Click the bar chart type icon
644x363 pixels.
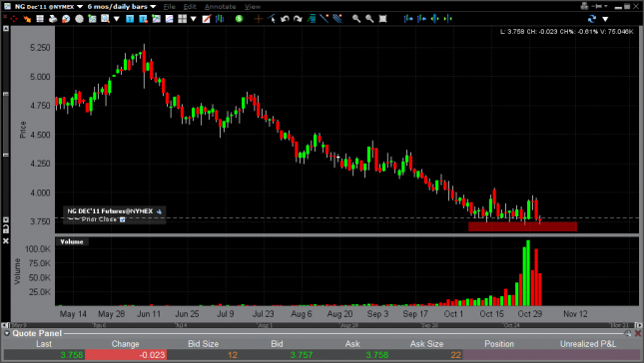(x=220, y=19)
